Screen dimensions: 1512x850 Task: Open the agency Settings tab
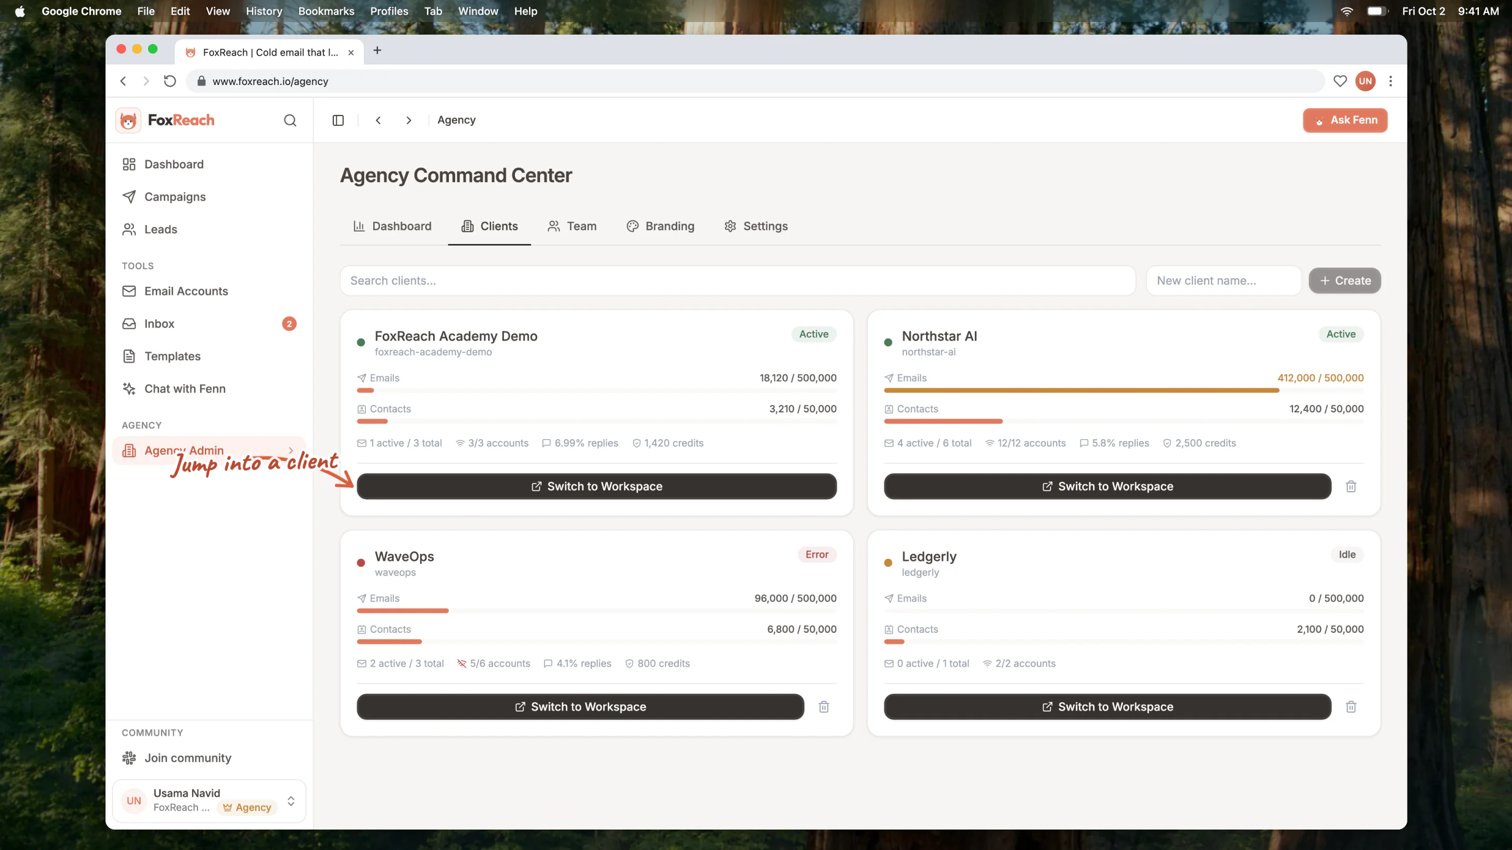click(x=756, y=227)
